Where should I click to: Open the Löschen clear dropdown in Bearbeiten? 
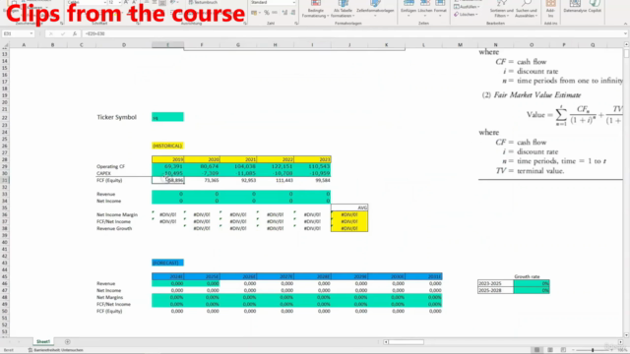(466, 14)
